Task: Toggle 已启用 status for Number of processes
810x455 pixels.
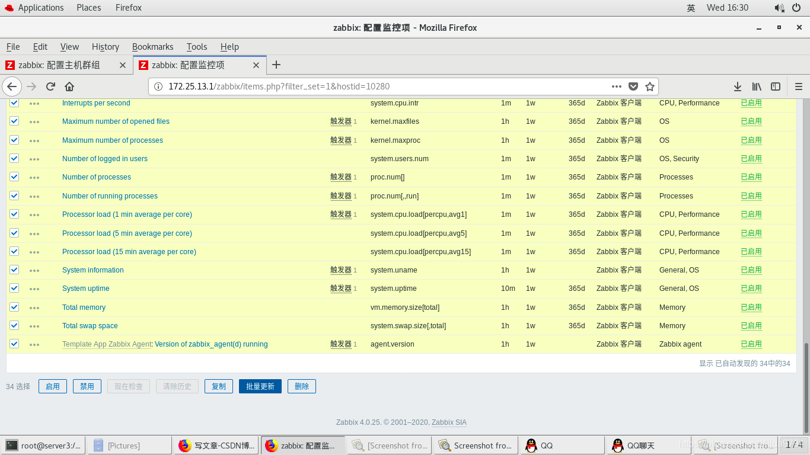Action: click(751, 177)
